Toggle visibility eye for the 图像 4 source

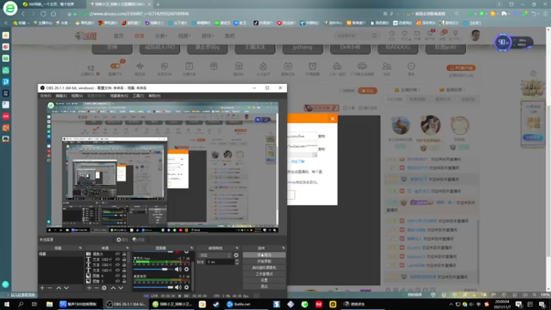tap(118, 276)
